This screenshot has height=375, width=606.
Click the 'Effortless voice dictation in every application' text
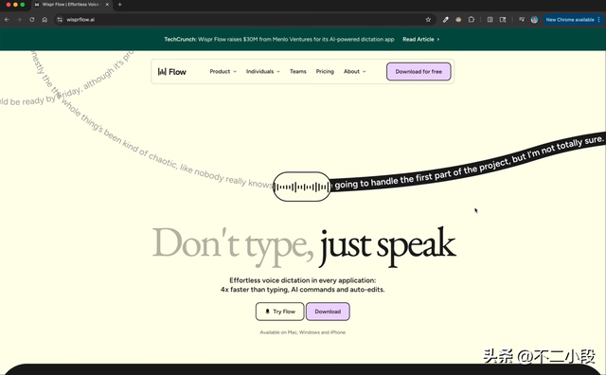click(x=303, y=280)
